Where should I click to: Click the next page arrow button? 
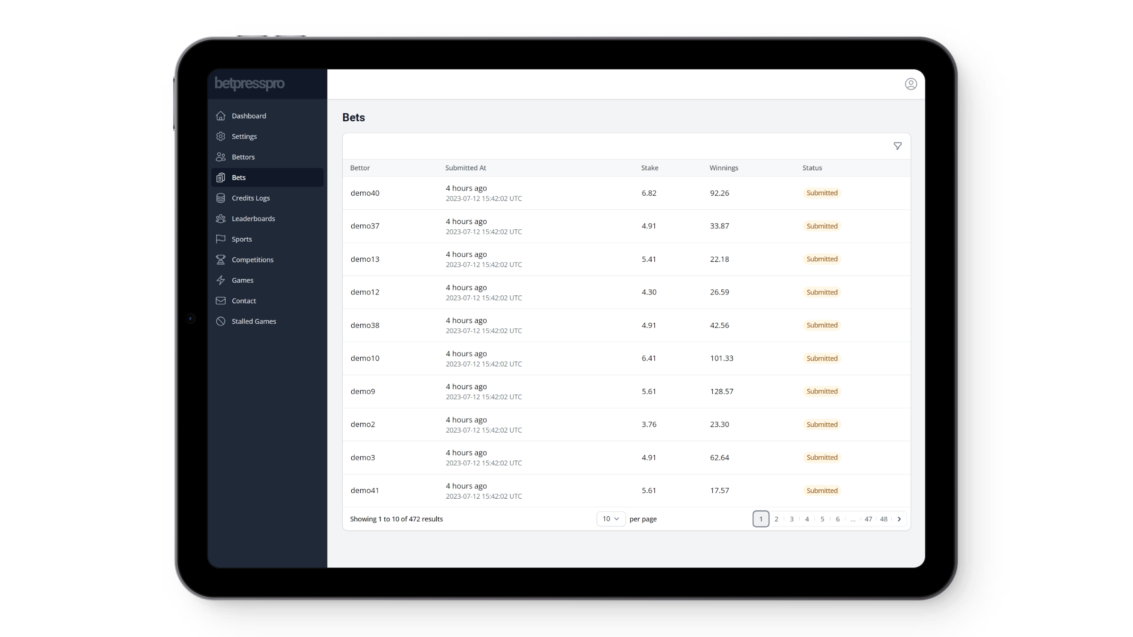coord(899,519)
